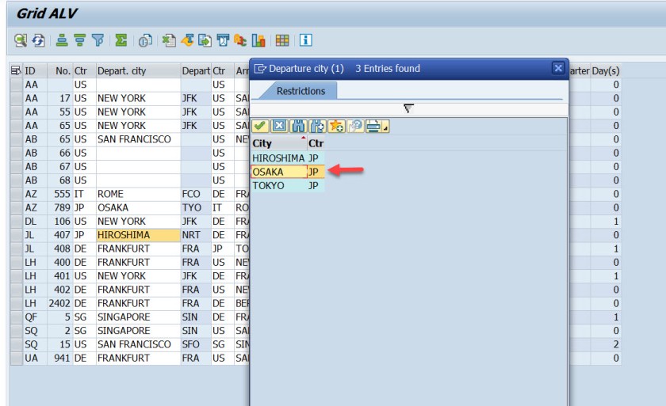Click the Find Next binoculars-plus icon
The height and width of the screenshot is (406, 666).
317,126
